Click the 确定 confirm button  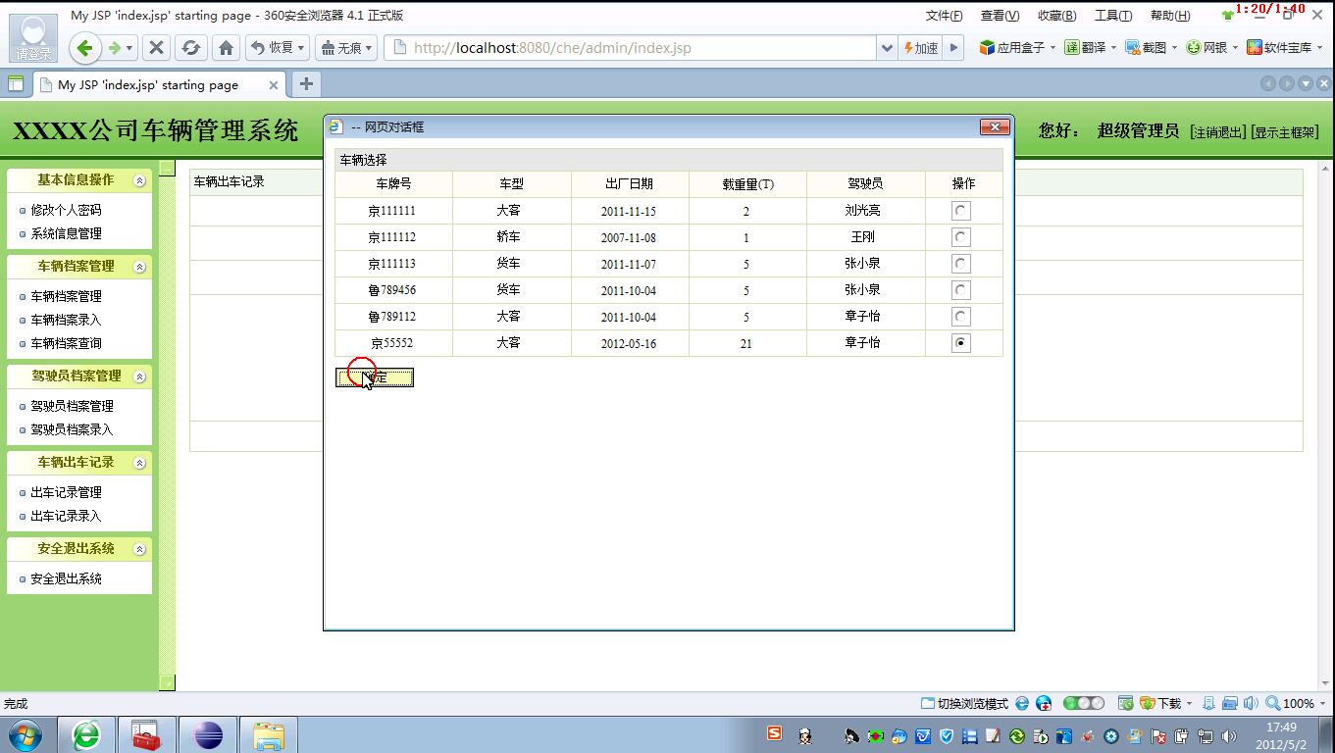click(x=375, y=377)
